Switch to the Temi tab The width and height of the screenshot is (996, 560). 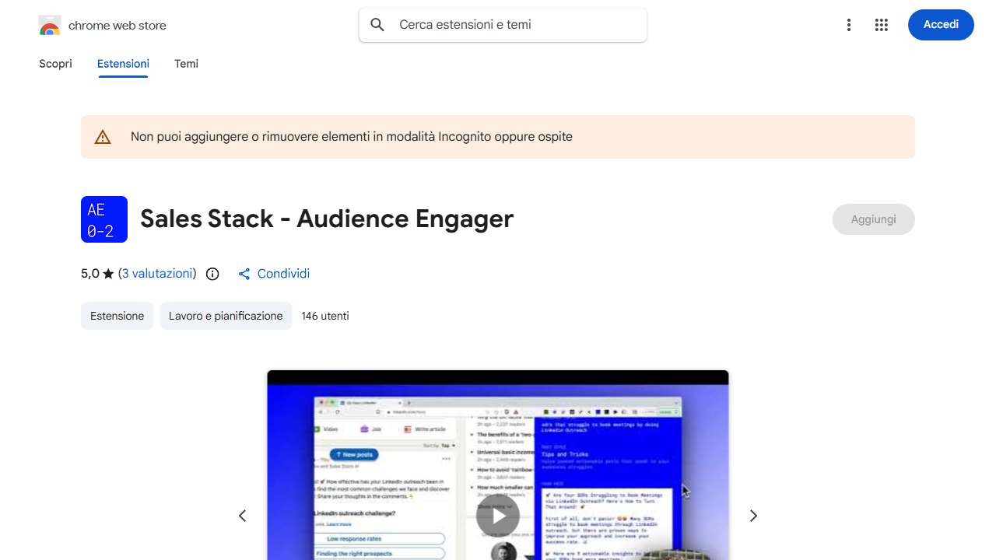186,64
